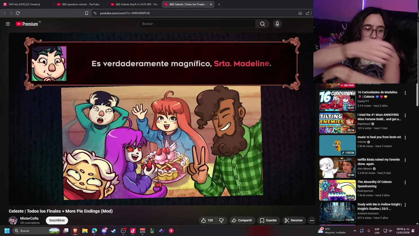This screenshot has height=236, width=419.
Task: Save the video with Guardar
Action: [268, 220]
